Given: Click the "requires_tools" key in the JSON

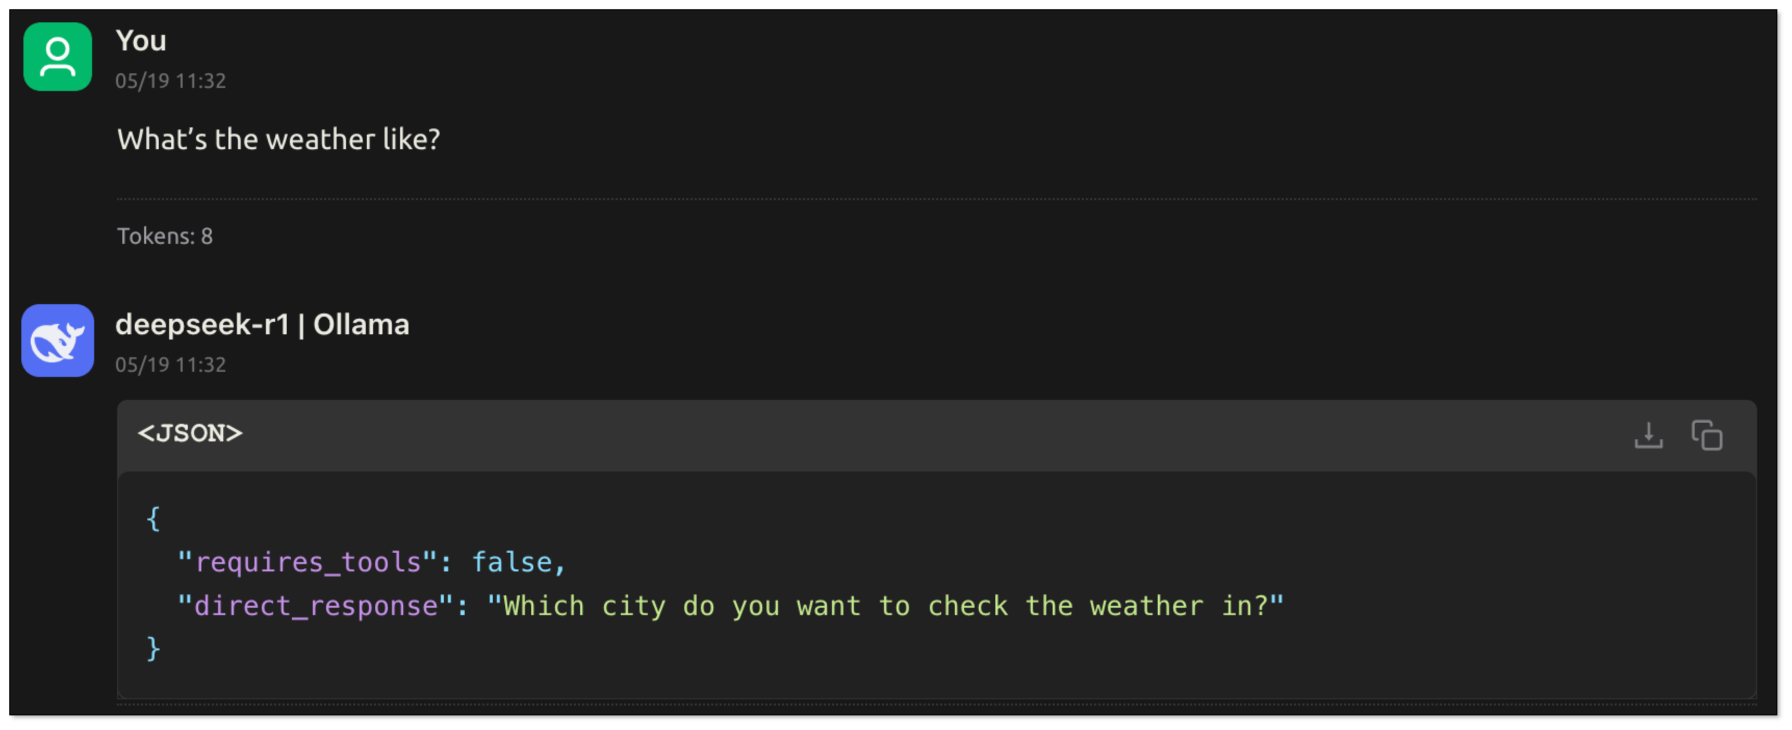Looking at the screenshot, I should tap(308, 563).
